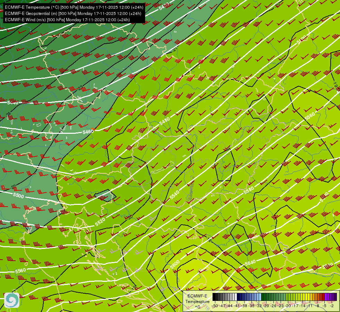This screenshot has height=312, width=340.
Task: Click the 5580 geopotential contour label
Action: (x=249, y=191)
